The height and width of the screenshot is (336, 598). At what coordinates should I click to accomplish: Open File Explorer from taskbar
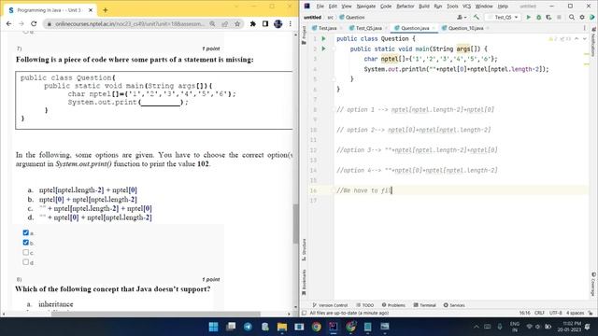click(282, 327)
